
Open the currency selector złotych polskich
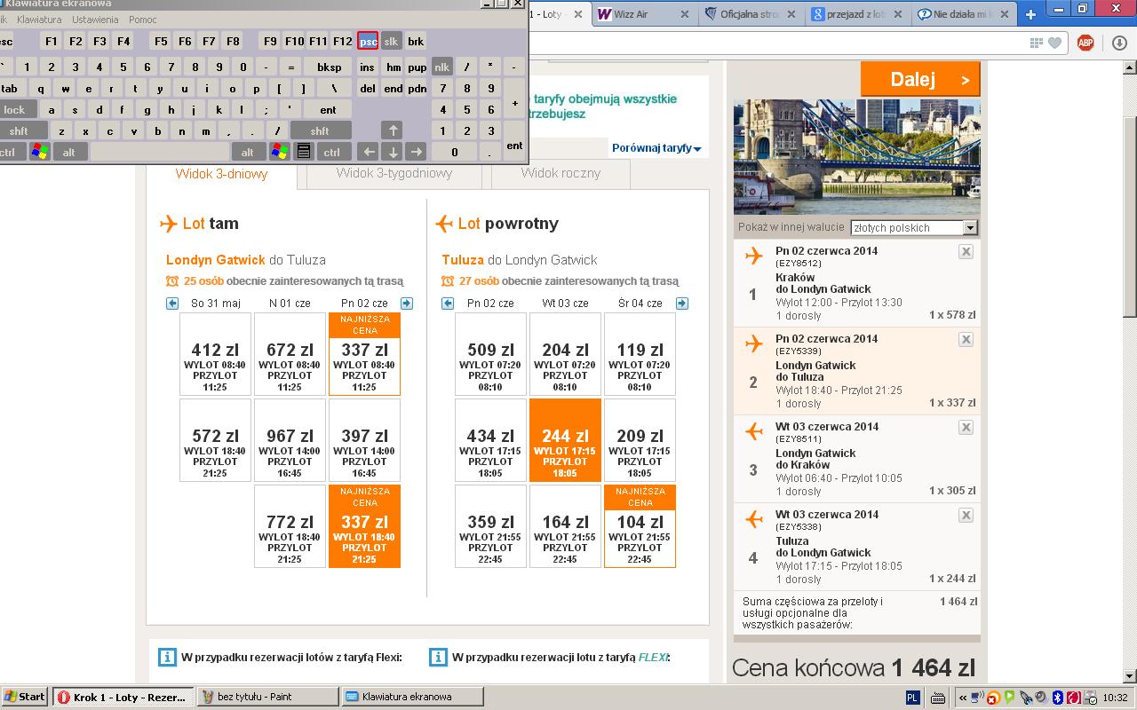(x=914, y=228)
